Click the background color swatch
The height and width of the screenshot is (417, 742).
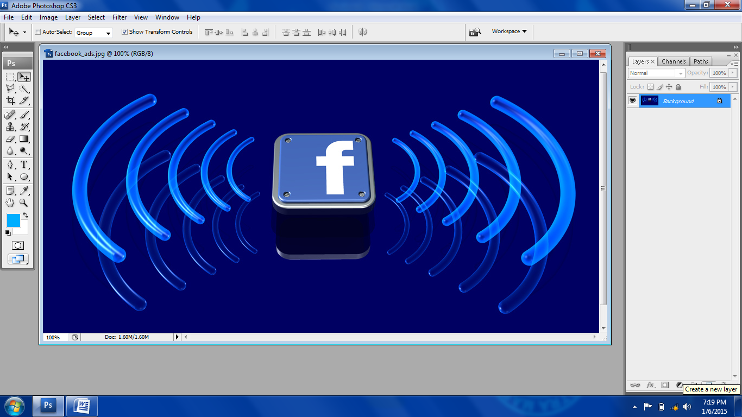coord(23,230)
